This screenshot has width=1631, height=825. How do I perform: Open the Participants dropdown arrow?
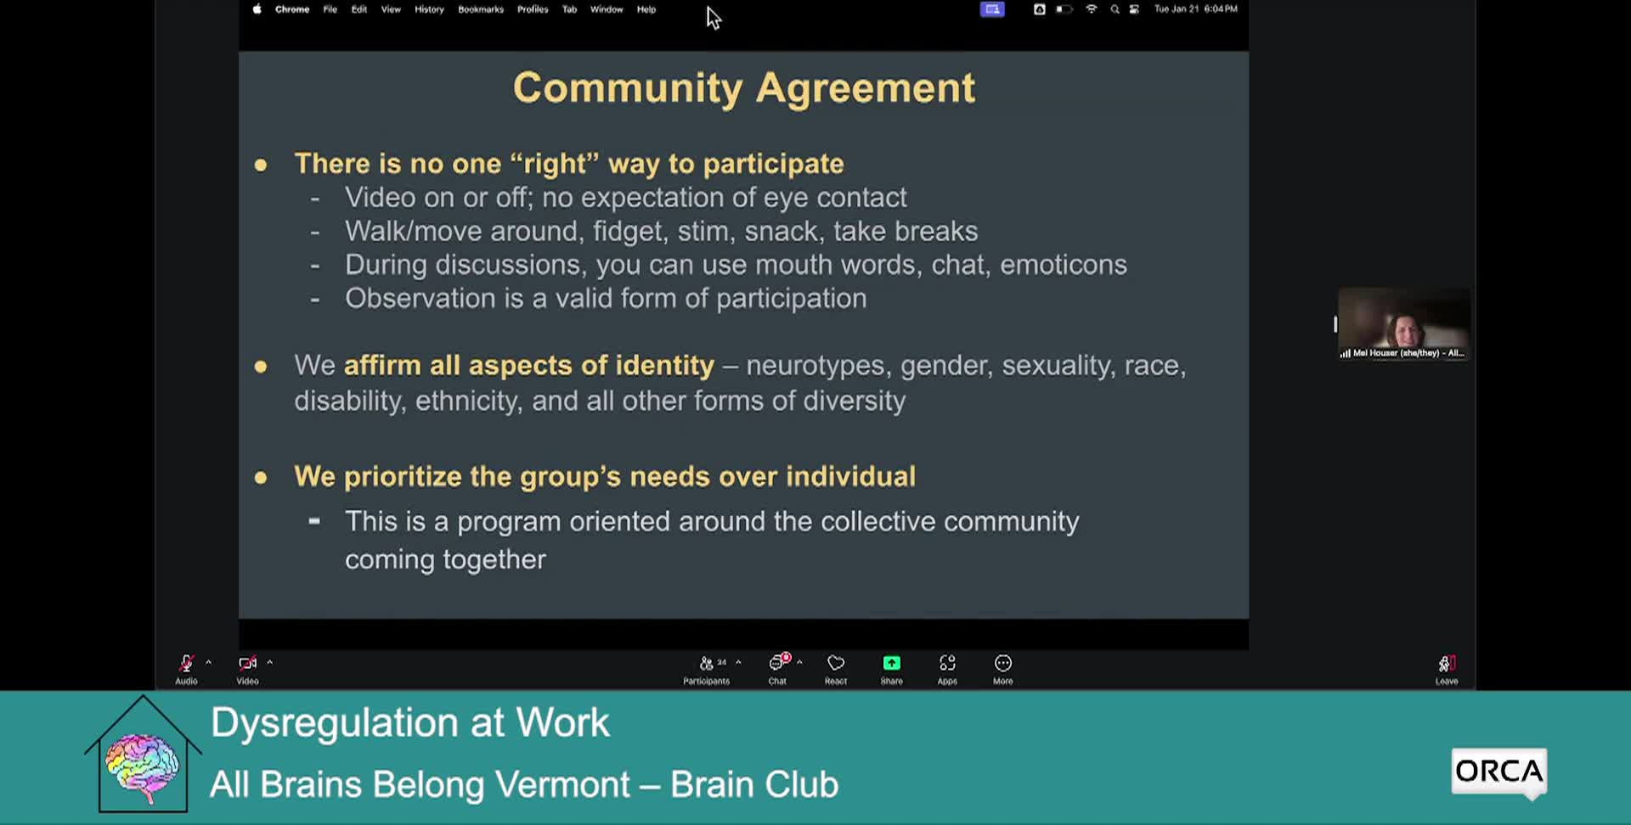coord(738,662)
